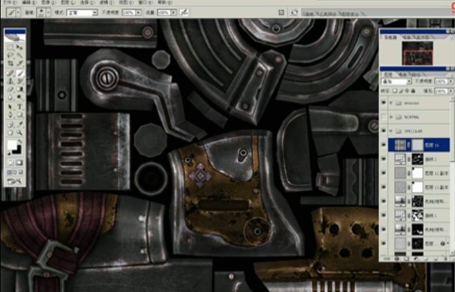Switch to Navigator tab

390,37
